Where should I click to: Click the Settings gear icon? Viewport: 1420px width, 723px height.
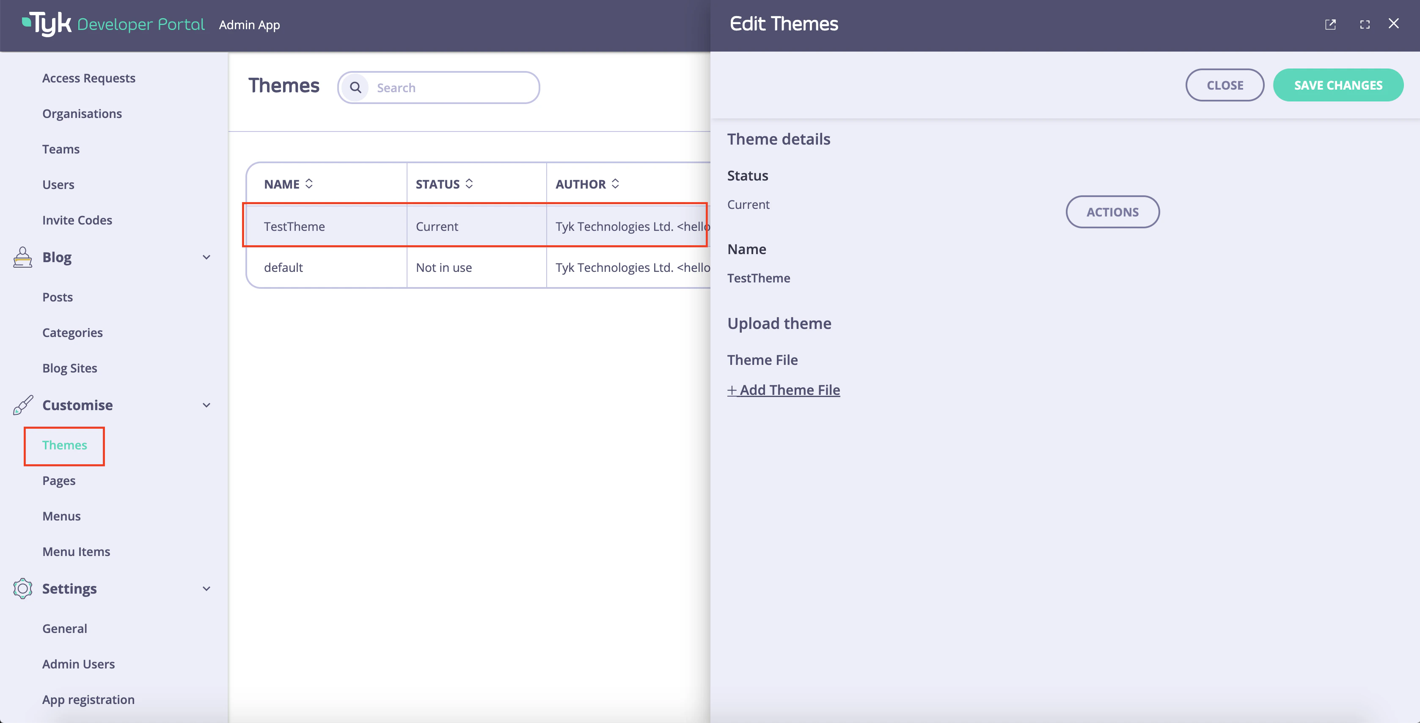point(22,588)
